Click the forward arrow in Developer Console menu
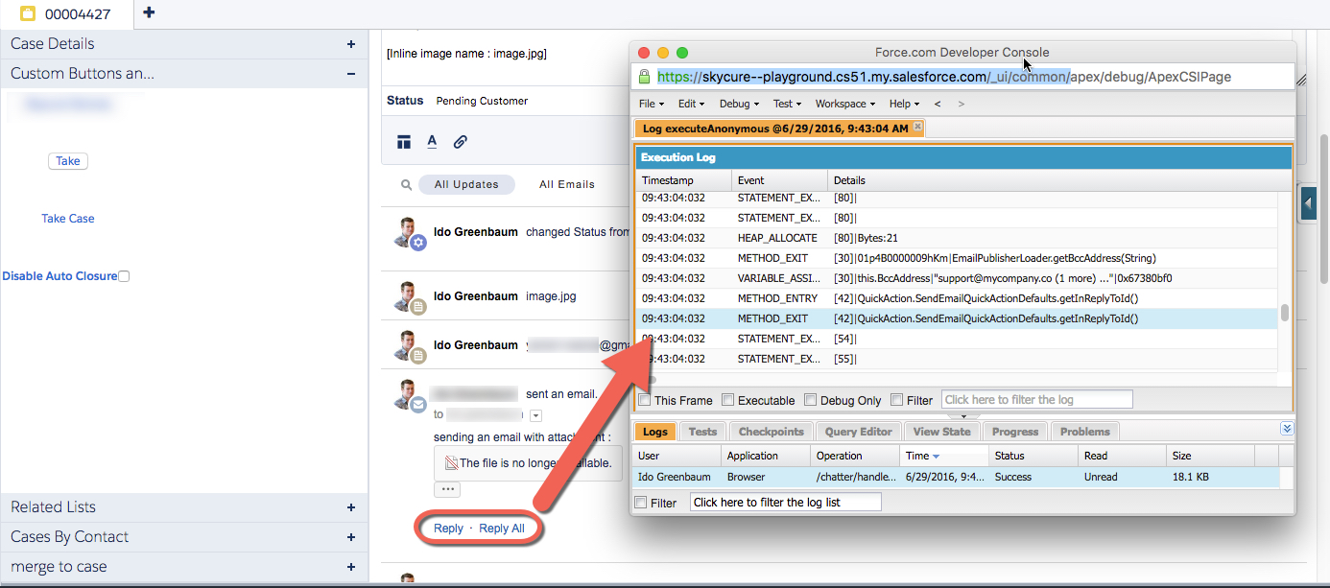Viewport: 1330px width, 588px height. tap(962, 104)
